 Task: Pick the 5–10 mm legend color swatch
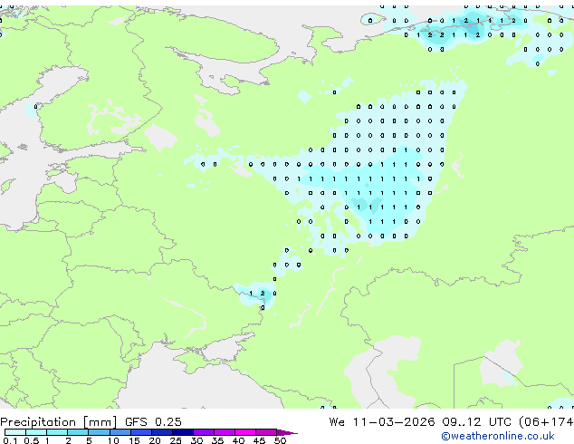point(99,432)
